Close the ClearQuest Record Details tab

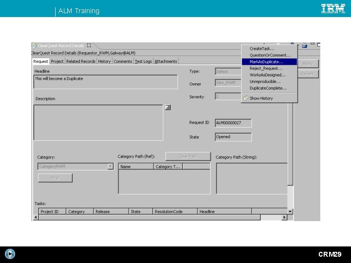click(x=89, y=45)
